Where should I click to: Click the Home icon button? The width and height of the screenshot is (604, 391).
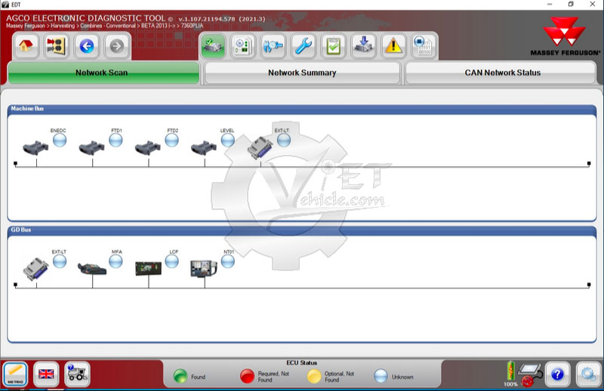click(26, 46)
